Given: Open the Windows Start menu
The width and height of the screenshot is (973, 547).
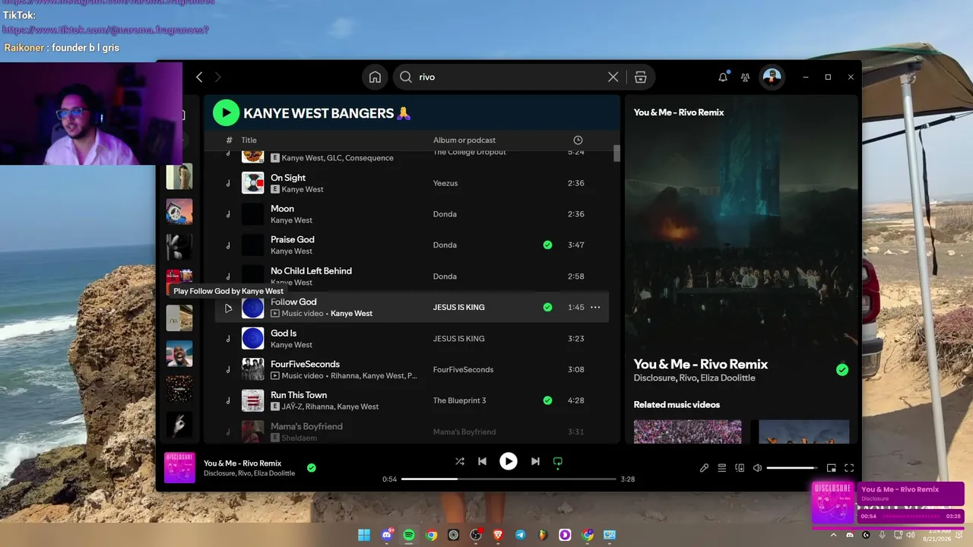Looking at the screenshot, I should (364, 535).
